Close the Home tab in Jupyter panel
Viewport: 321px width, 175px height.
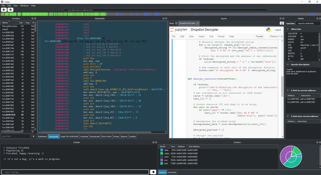pos(176,23)
